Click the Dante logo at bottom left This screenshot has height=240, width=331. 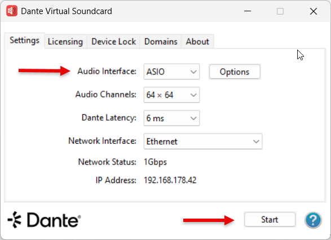(x=44, y=220)
